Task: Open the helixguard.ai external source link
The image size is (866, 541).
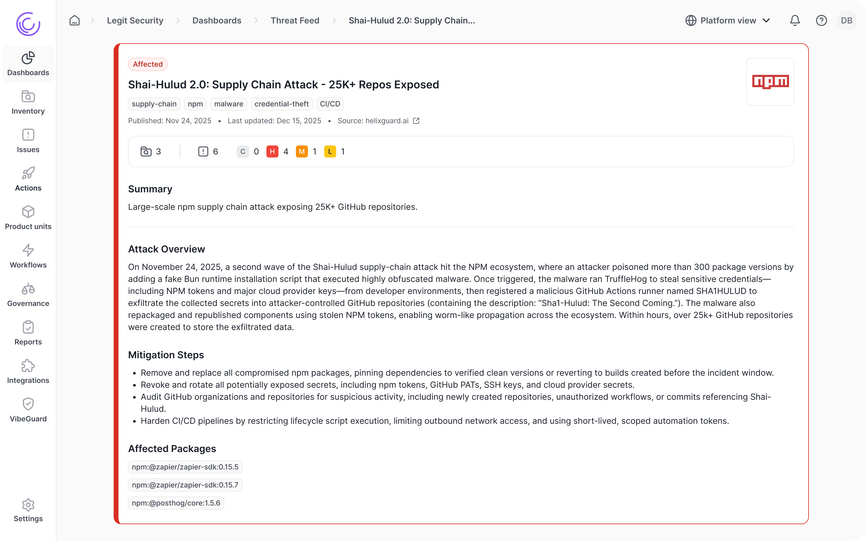Action: 416,121
